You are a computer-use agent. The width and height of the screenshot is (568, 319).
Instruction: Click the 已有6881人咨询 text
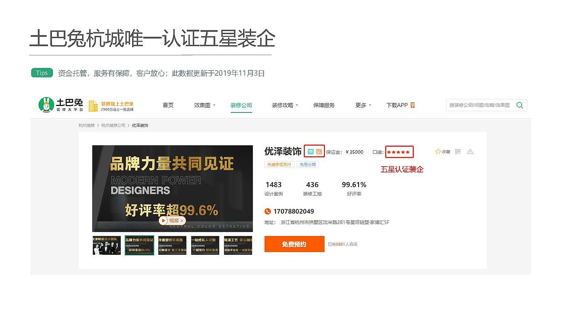click(x=343, y=245)
